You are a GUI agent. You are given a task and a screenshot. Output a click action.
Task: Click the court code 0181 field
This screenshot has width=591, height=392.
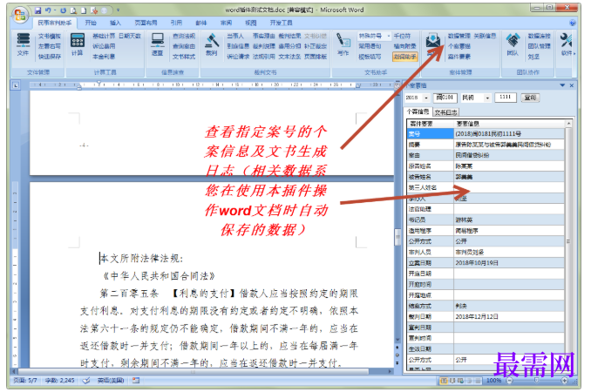(445, 98)
